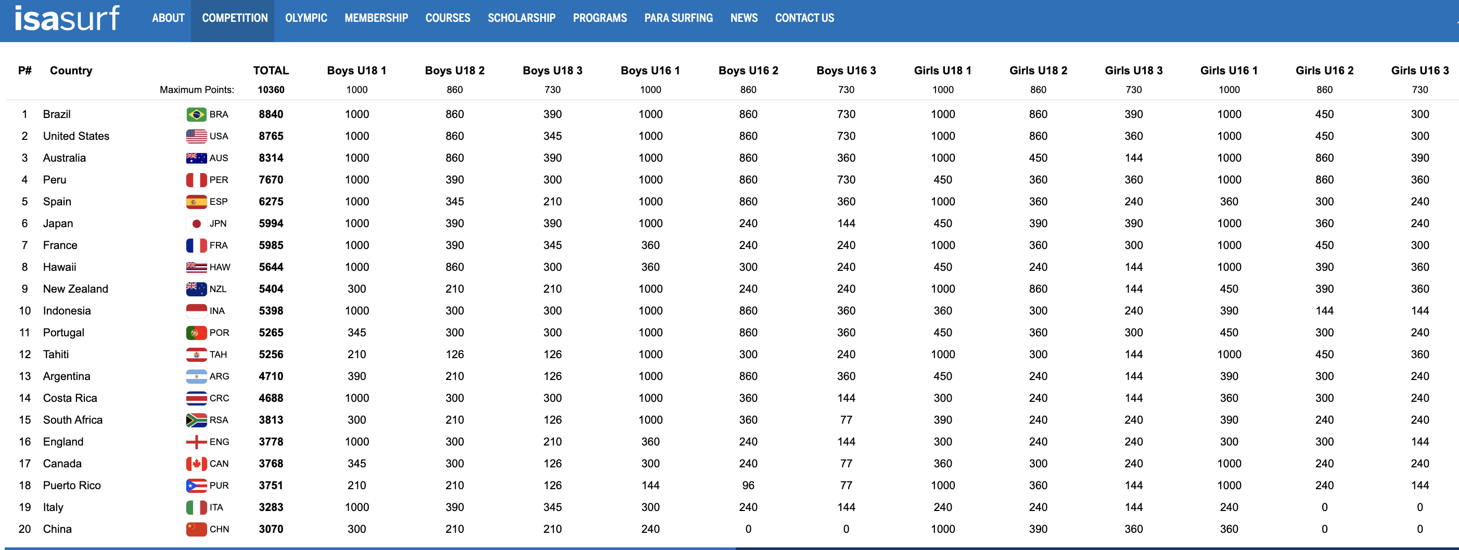1459x550 pixels.
Task: Click the Puerto Rico flag icon
Action: (196, 486)
